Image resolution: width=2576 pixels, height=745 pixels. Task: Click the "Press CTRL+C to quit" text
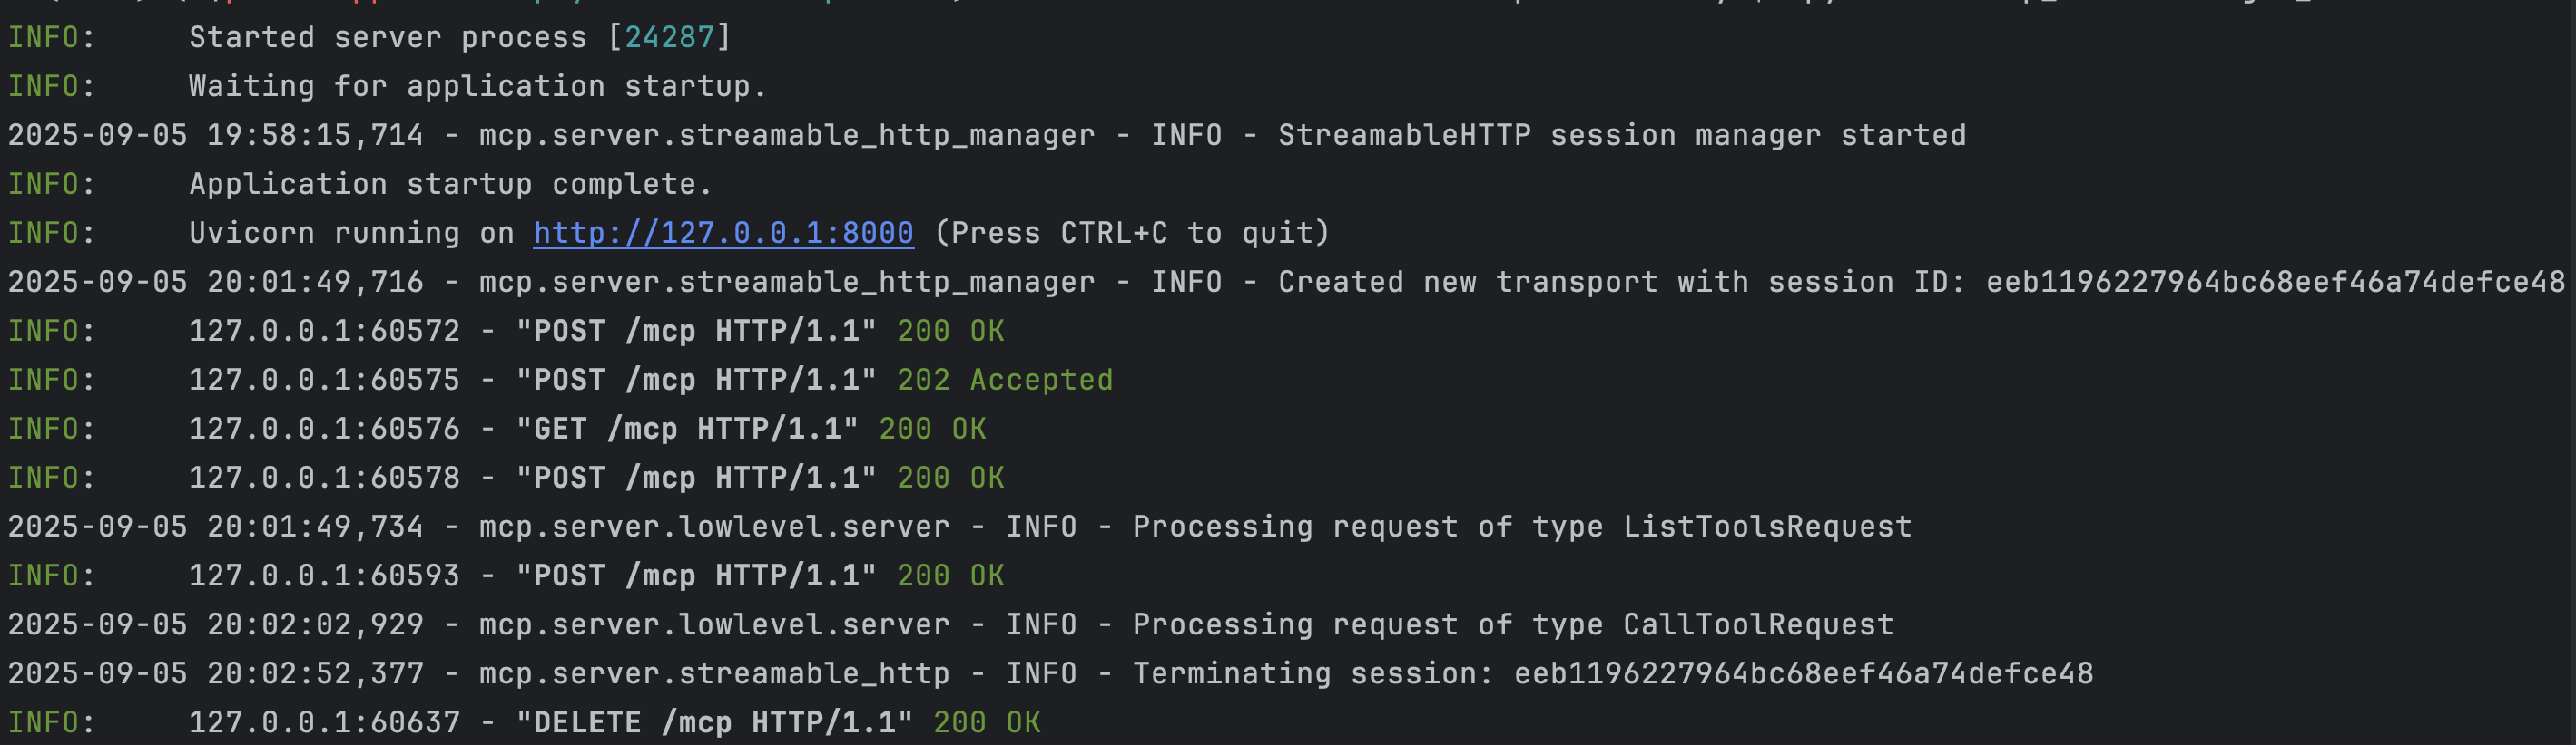coord(1132,233)
